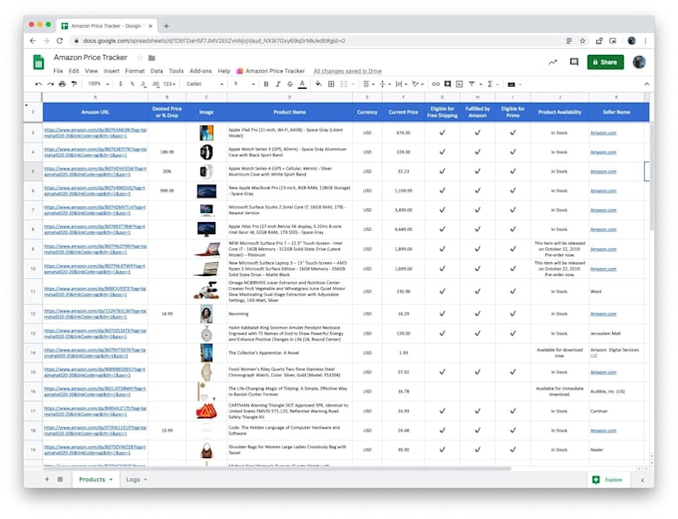
Task: Decrease decimal places icon
Action: (144, 84)
